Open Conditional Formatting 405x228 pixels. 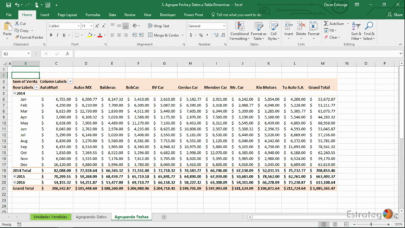click(x=239, y=31)
